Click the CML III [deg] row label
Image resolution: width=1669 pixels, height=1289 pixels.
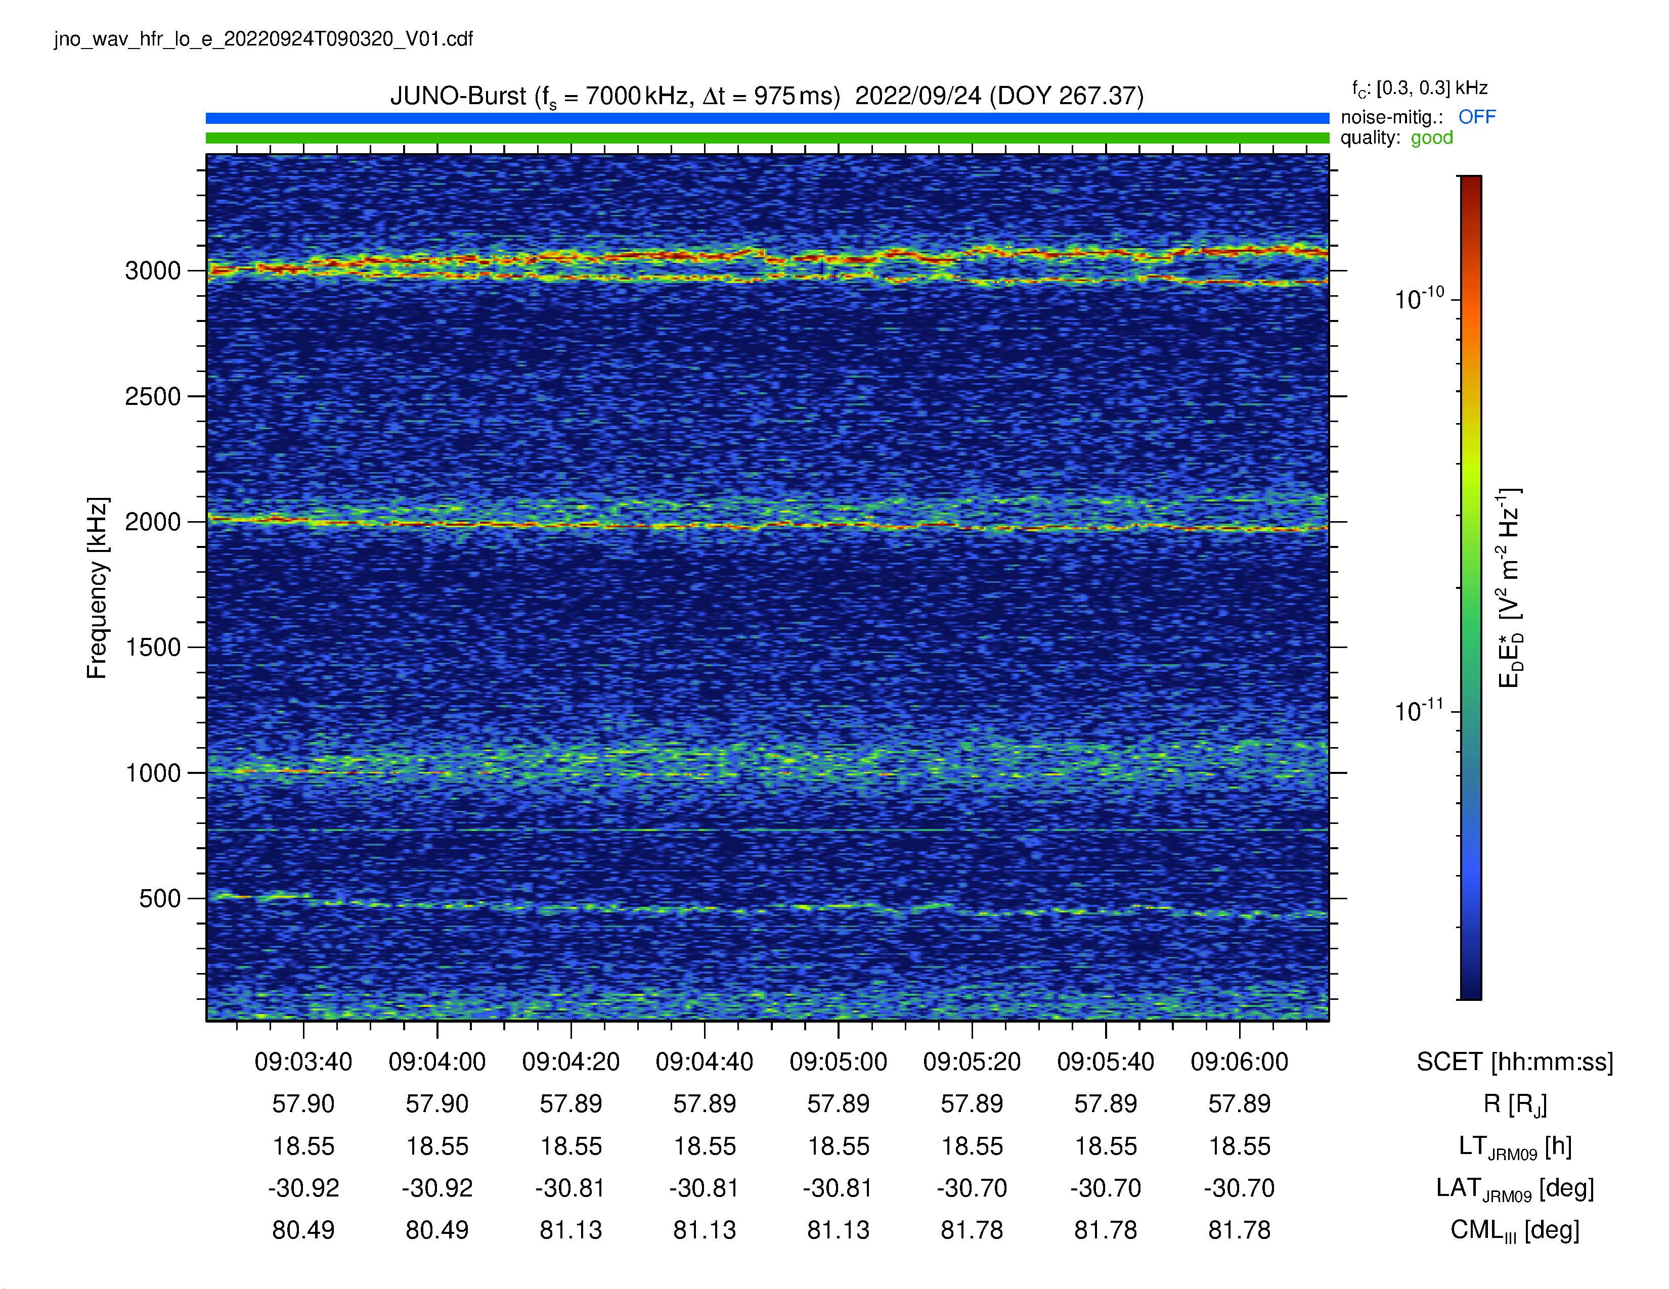(x=1515, y=1230)
